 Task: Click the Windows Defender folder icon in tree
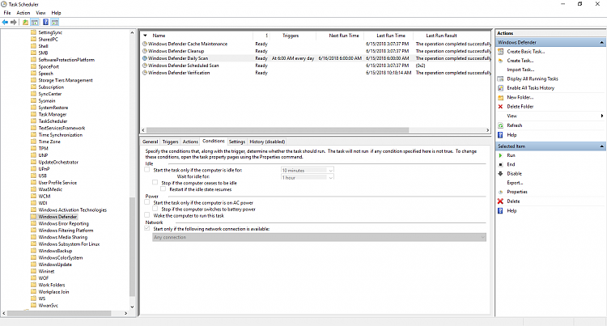[33, 217]
